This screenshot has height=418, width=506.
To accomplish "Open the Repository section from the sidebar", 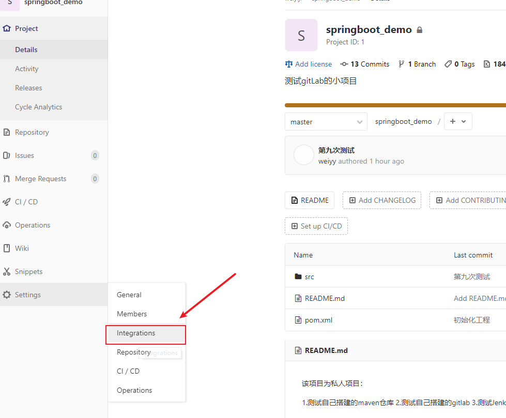I will (x=31, y=132).
